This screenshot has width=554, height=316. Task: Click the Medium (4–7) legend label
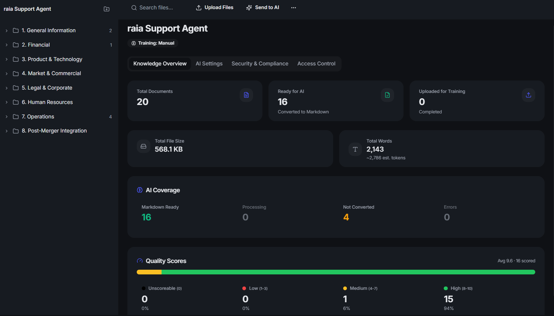coord(364,288)
